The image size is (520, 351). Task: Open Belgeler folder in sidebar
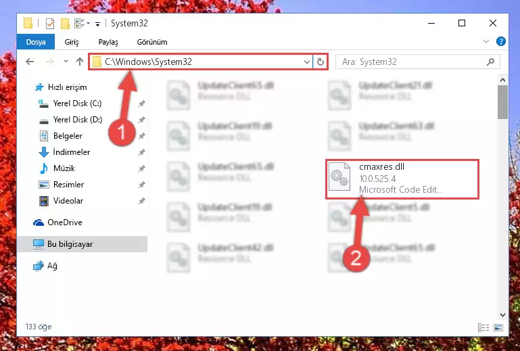[61, 136]
